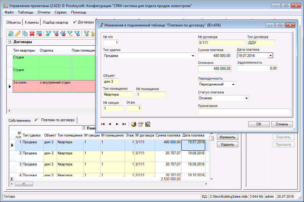Click the red X delete record icon

click(32, 34)
